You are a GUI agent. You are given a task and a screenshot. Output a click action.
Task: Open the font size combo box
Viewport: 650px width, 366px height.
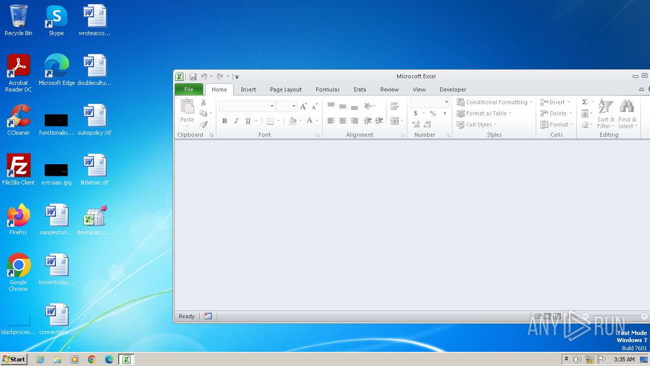pos(286,106)
